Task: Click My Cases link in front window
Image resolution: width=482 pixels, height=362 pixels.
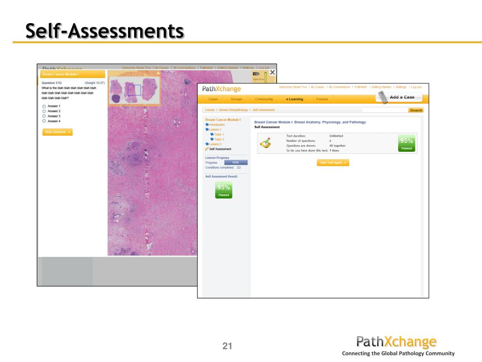Action: [317, 87]
